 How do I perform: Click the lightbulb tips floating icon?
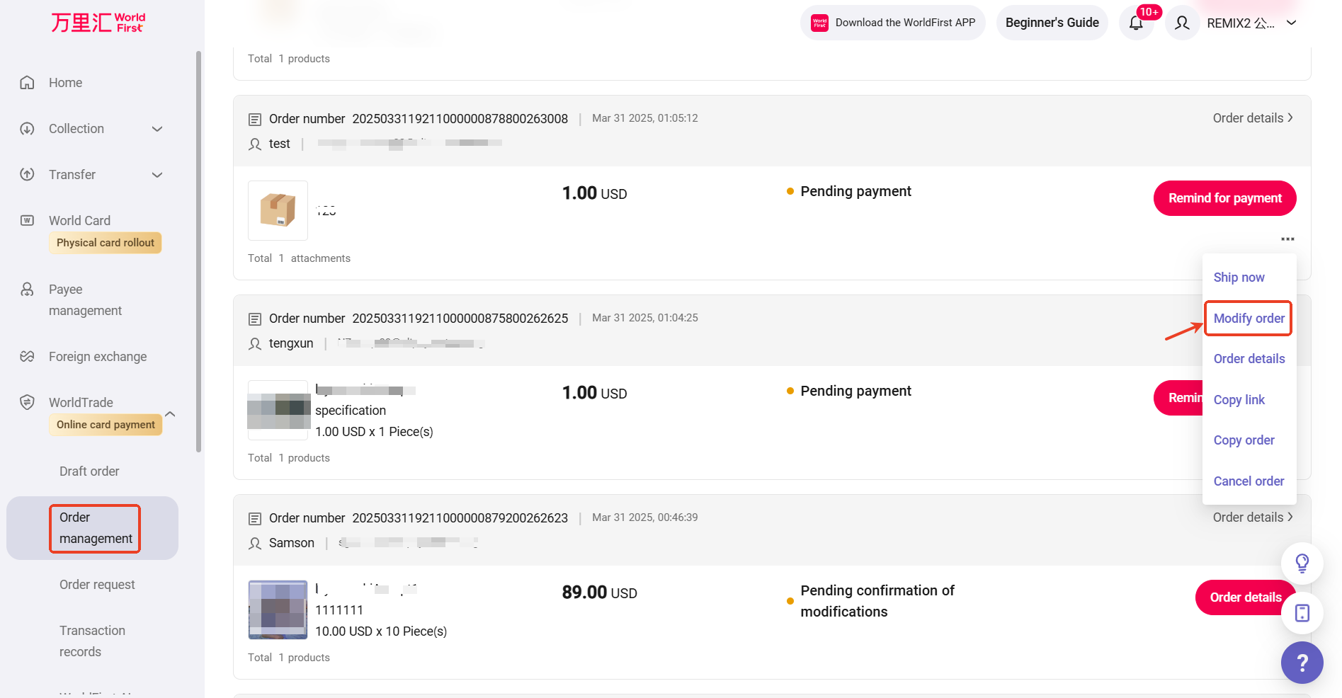[x=1302, y=563]
